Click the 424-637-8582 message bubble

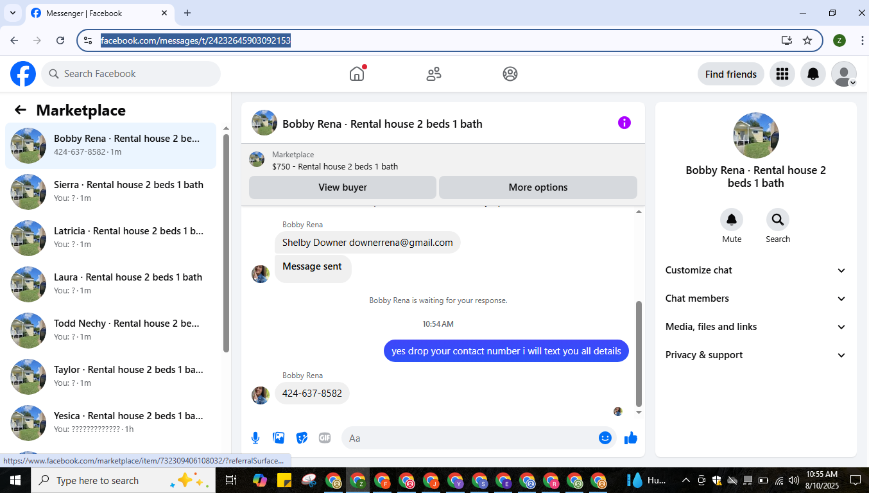coord(312,393)
